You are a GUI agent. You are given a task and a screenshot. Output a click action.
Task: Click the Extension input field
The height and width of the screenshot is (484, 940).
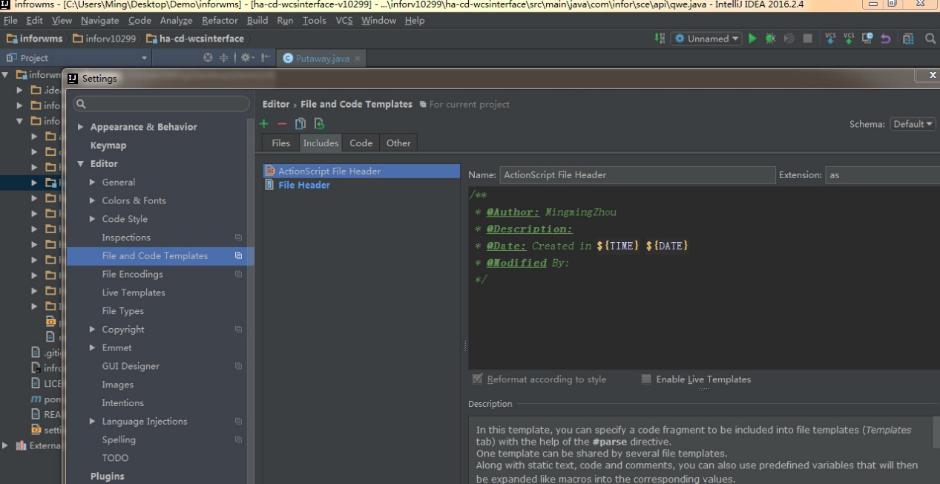point(882,175)
